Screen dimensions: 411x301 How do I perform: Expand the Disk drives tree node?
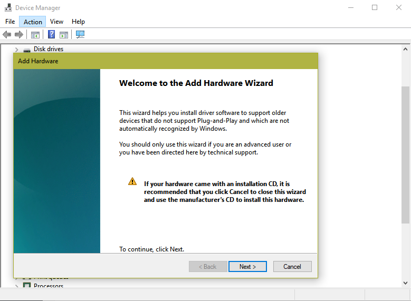[x=16, y=50]
